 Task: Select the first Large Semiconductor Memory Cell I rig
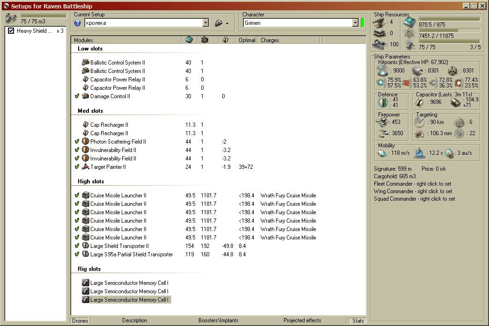click(125, 283)
